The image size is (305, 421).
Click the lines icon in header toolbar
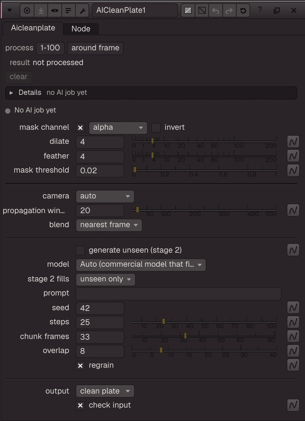pos(68,10)
